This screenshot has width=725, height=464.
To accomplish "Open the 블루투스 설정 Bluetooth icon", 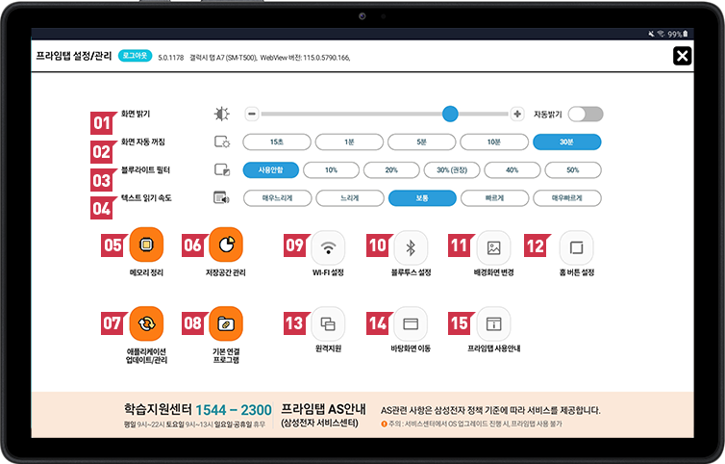I will [411, 247].
